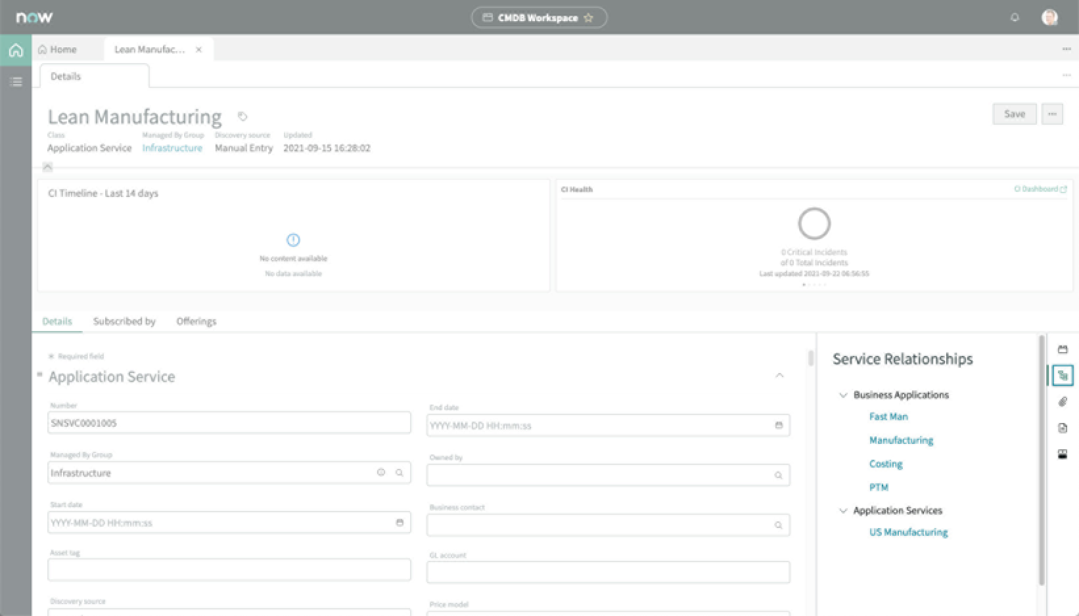Collapse the Application Services tree group

(843, 511)
